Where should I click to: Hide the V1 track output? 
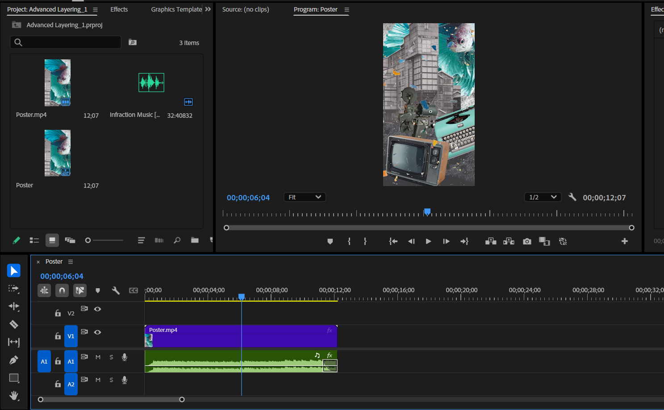click(x=97, y=332)
